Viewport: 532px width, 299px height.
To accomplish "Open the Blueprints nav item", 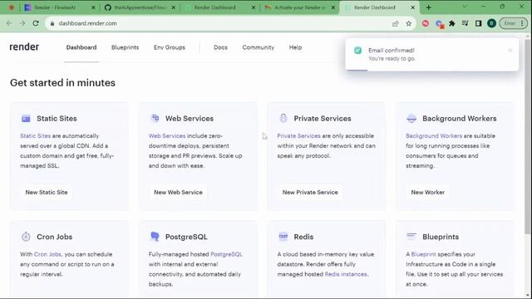I will (126, 47).
